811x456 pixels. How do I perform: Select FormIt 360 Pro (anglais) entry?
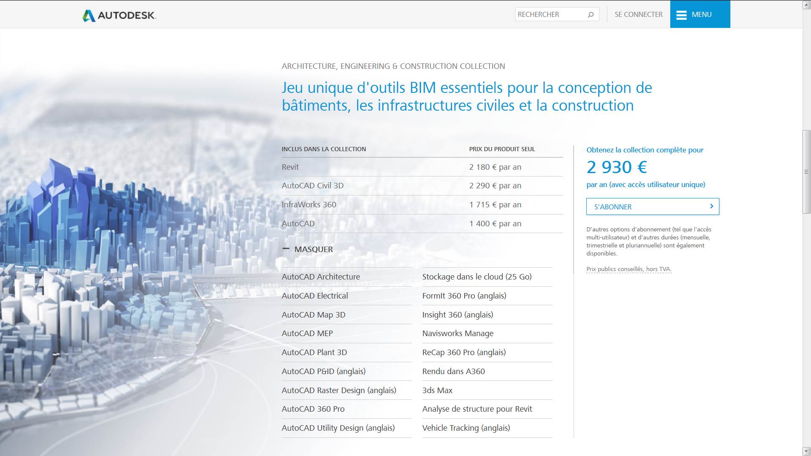click(464, 296)
